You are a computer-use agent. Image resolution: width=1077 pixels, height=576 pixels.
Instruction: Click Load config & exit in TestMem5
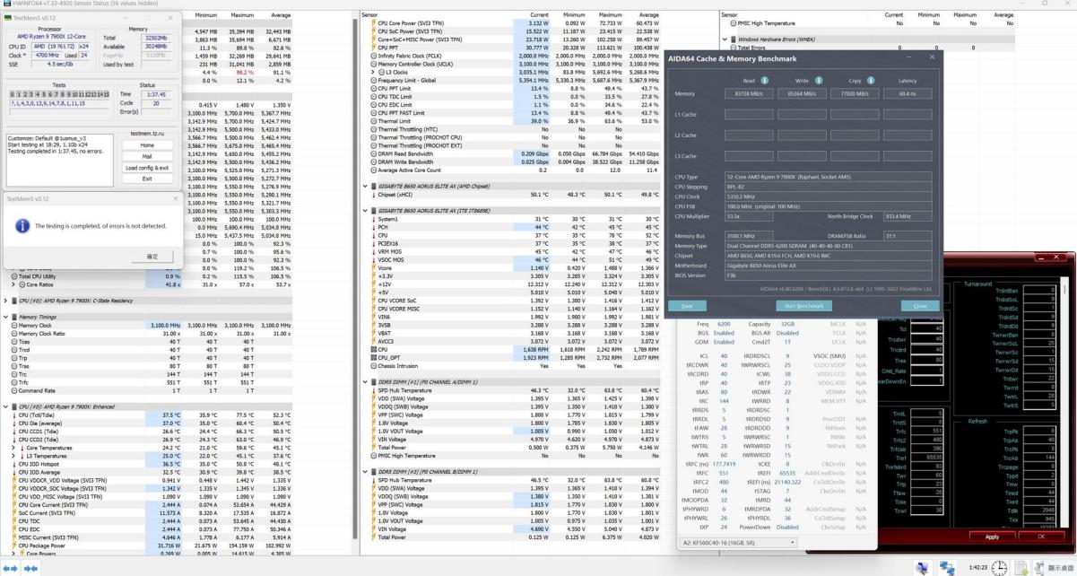pos(147,168)
